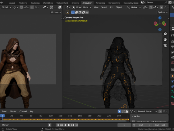Open the viewport View menu
Image resolution: width=174 pixels, height=131 pixels.
tap(96, 7)
